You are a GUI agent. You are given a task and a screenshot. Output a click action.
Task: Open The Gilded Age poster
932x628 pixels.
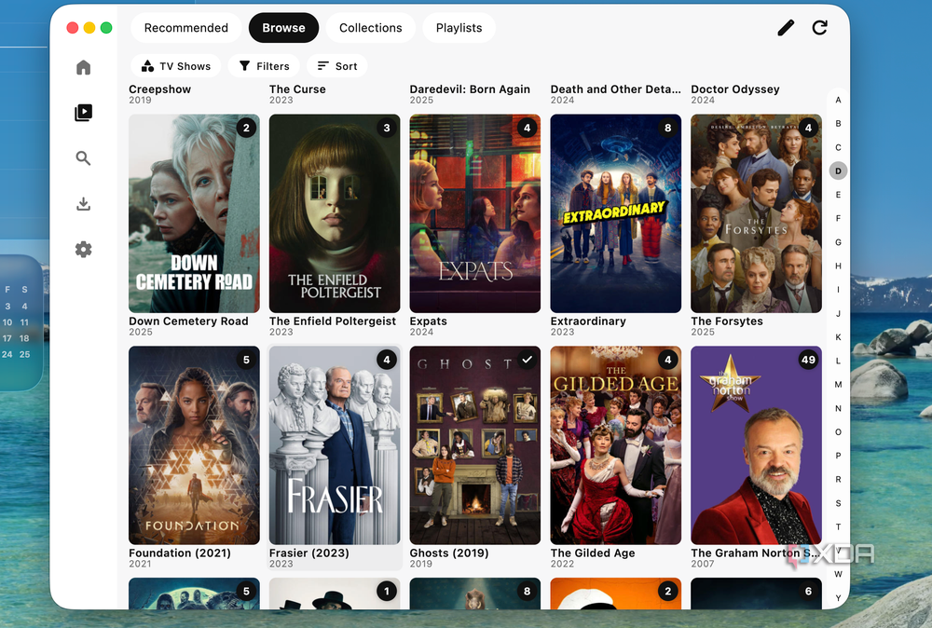click(x=616, y=445)
